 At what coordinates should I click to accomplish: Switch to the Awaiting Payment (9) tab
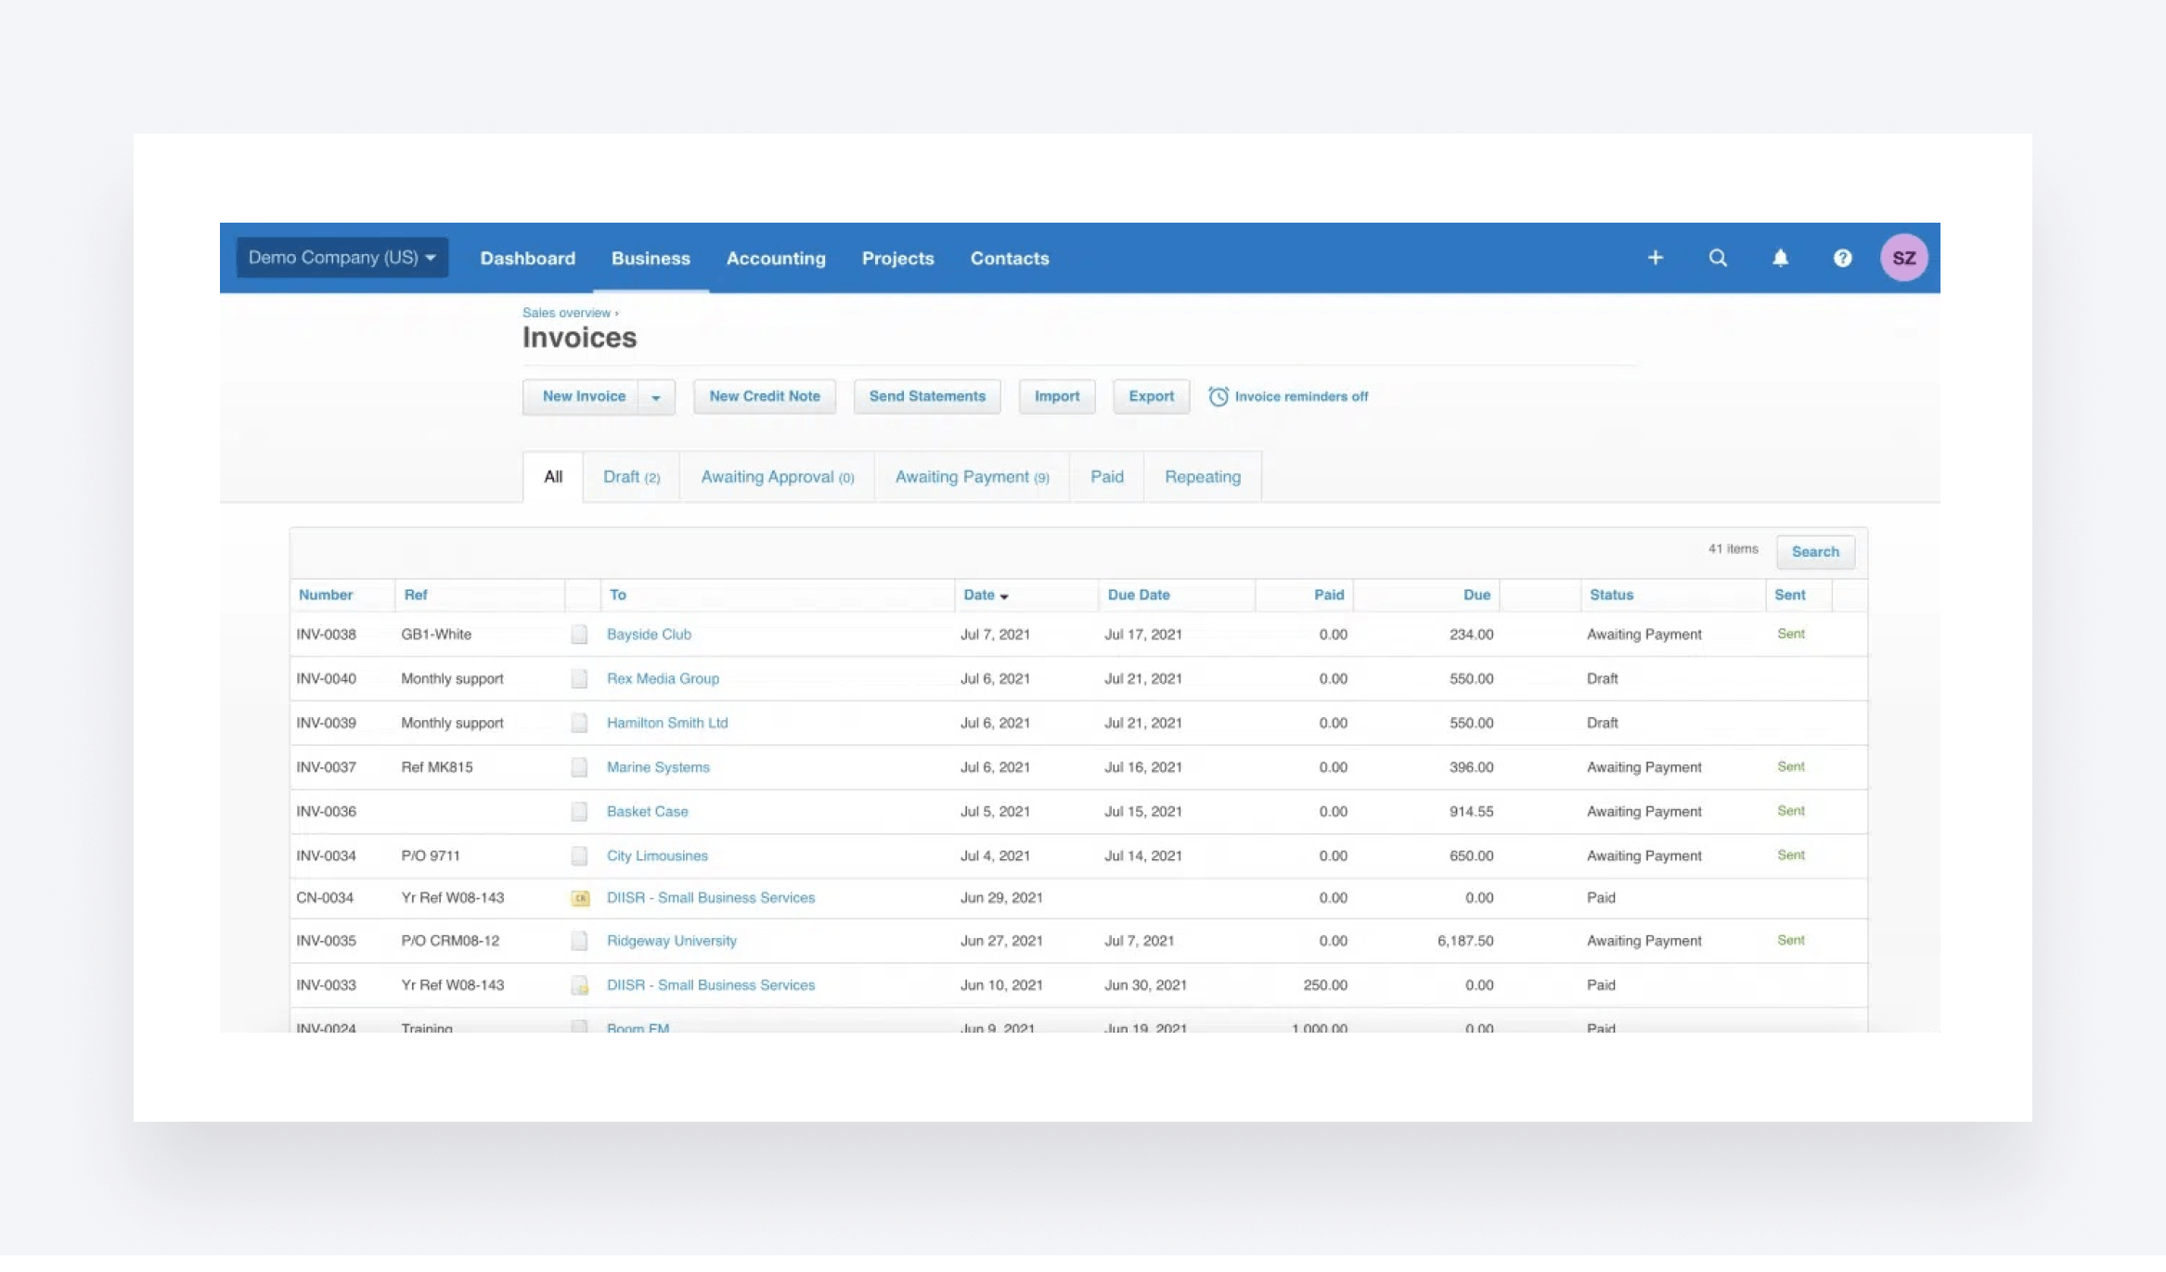pos(972,477)
